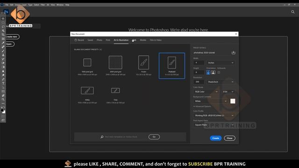Select the Healing Brush tool
This screenshot has width=299, height=168.
tap(3, 47)
